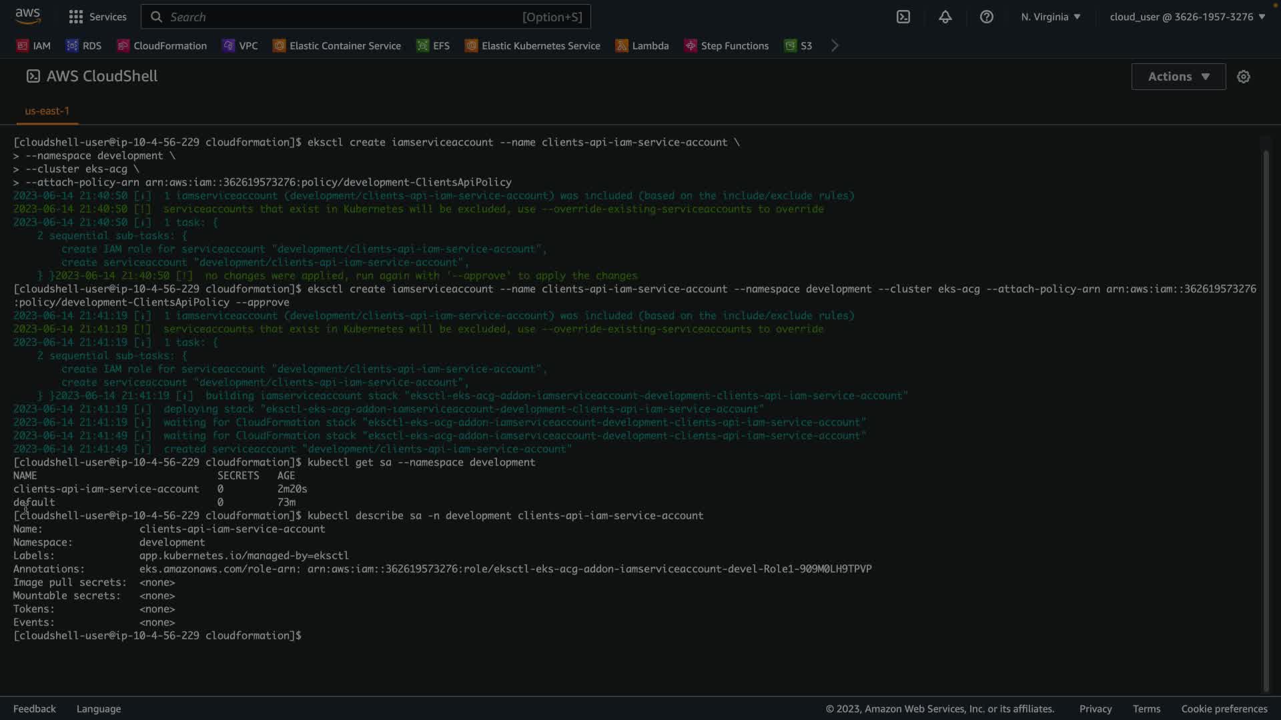Click the terminal vertical scrollbar

pos(1266,420)
